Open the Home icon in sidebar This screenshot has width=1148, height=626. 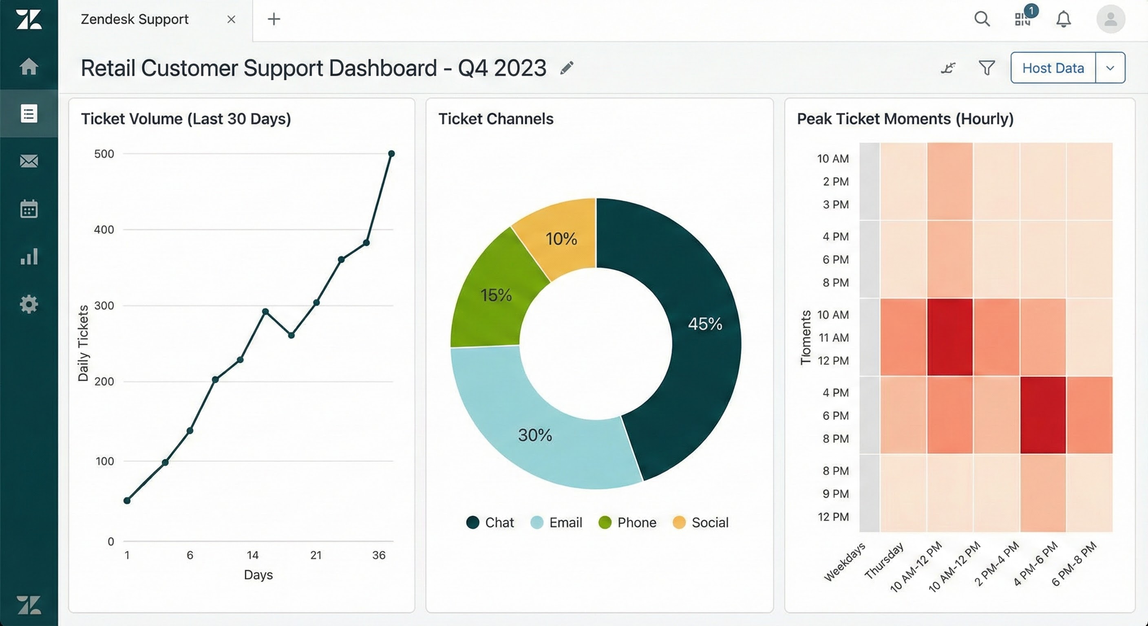tap(29, 66)
